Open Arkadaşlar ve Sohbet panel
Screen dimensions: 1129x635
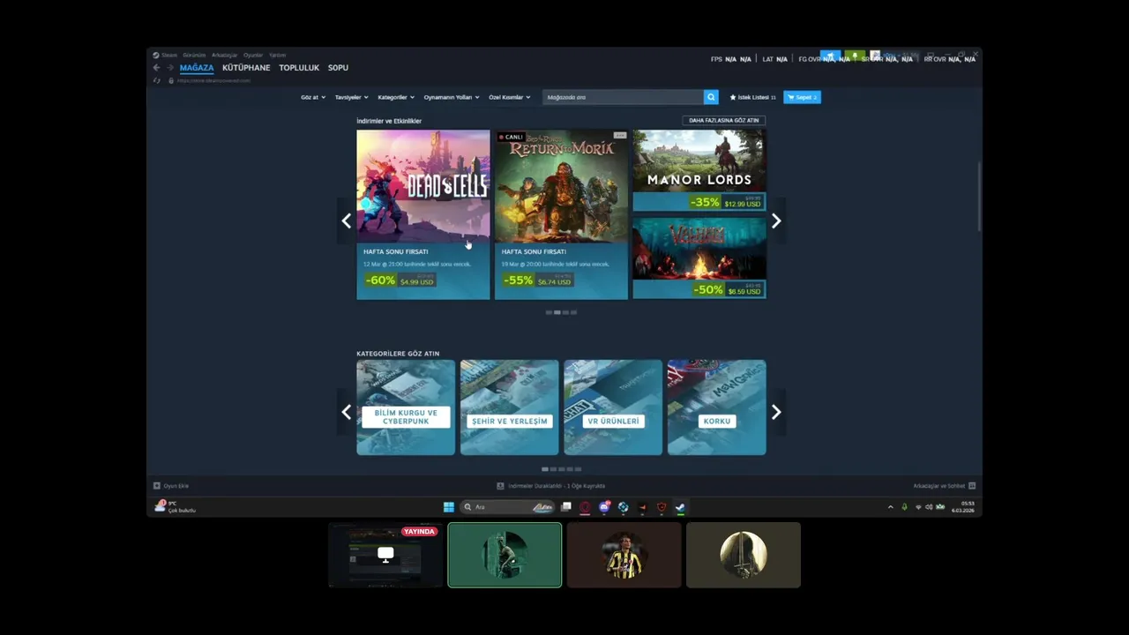tap(944, 486)
